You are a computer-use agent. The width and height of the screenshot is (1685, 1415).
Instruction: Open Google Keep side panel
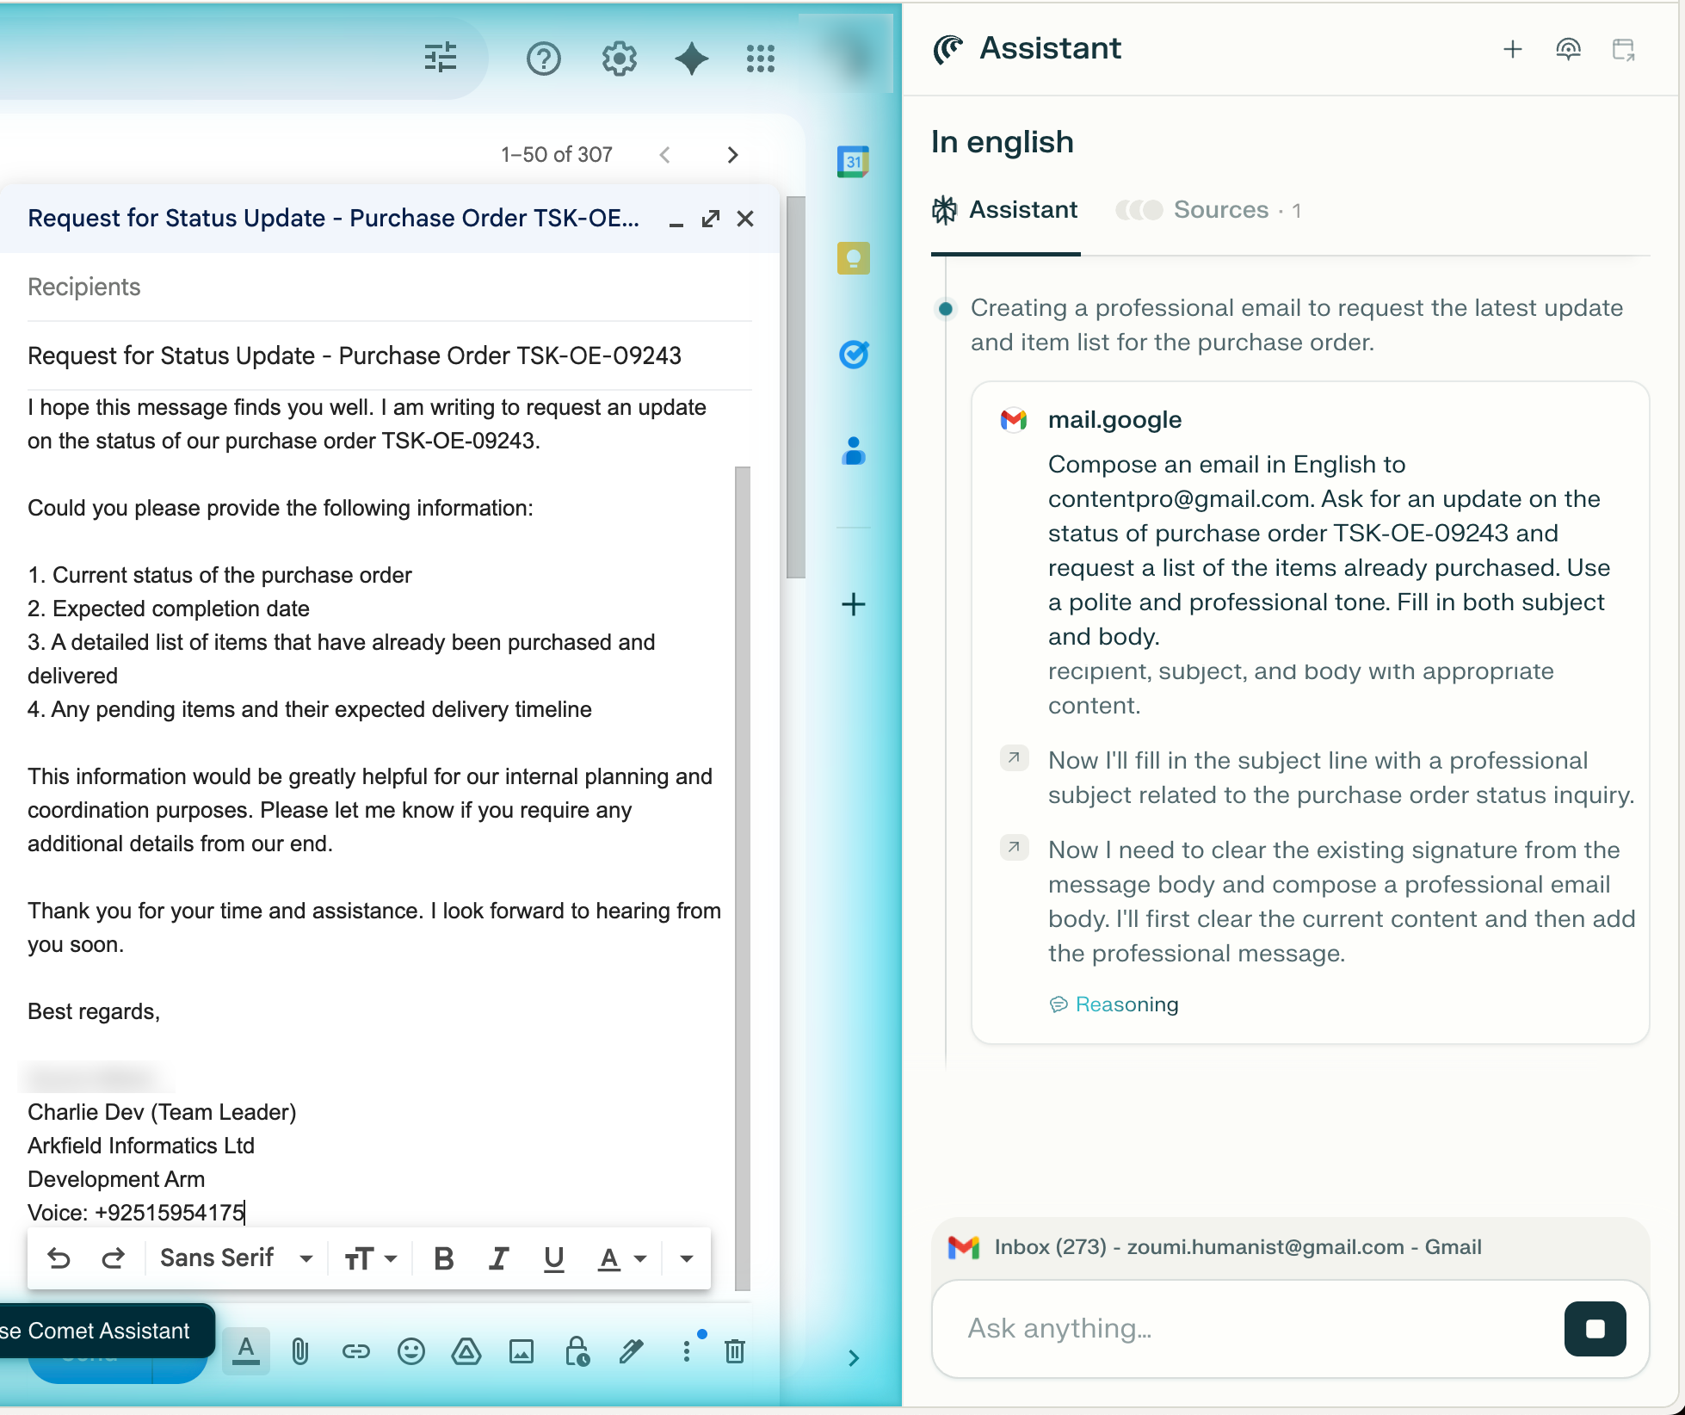click(x=853, y=257)
